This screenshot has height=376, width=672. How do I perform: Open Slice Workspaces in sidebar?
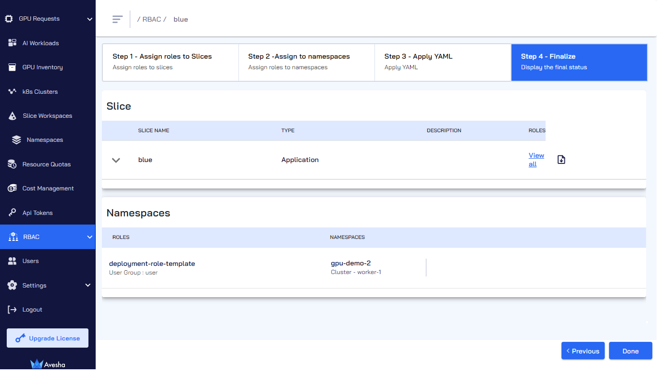point(48,116)
